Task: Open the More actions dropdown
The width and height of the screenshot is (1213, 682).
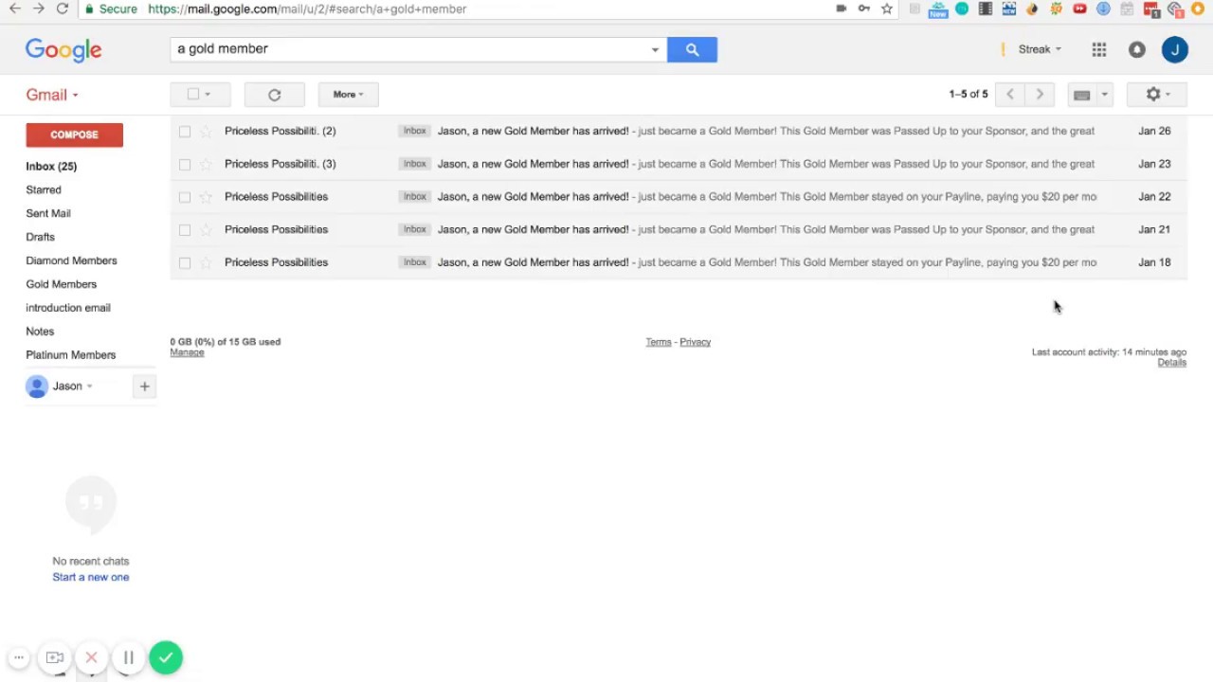Action: click(348, 95)
